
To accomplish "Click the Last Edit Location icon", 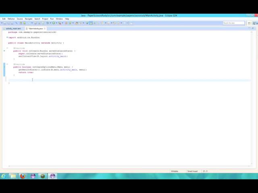I will pos(114,23).
